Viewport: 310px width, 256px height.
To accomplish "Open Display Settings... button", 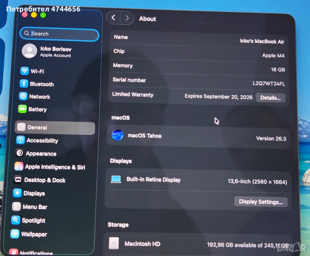I will 261,202.
